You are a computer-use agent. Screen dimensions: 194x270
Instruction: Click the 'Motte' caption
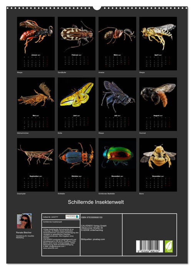pos(60,133)
